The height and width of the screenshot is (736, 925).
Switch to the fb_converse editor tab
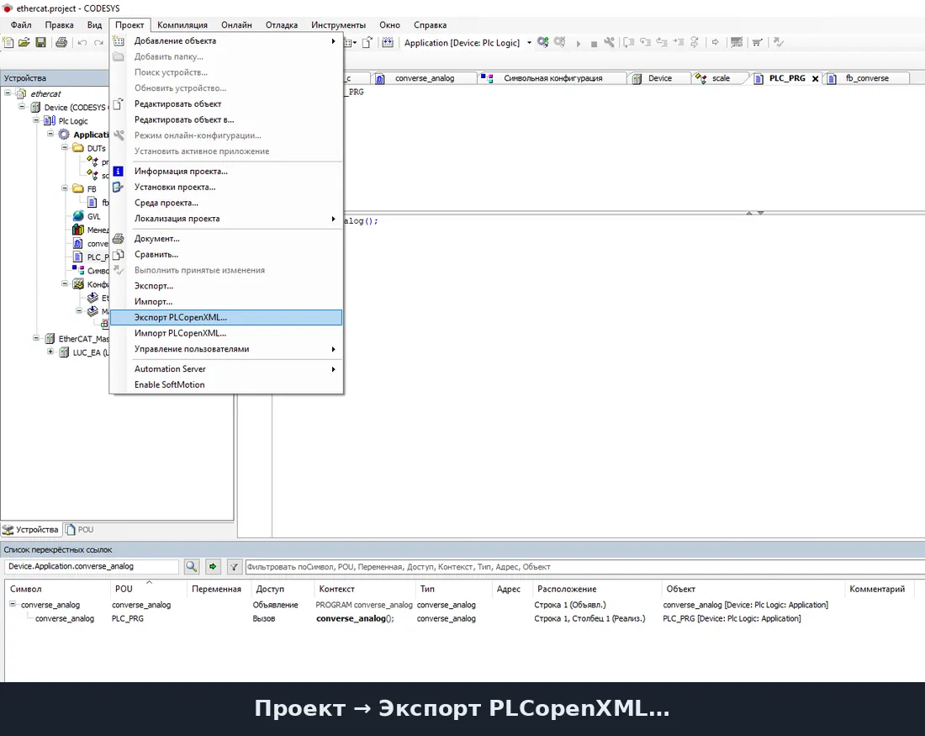tap(867, 78)
